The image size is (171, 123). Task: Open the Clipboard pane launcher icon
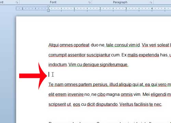17,2
